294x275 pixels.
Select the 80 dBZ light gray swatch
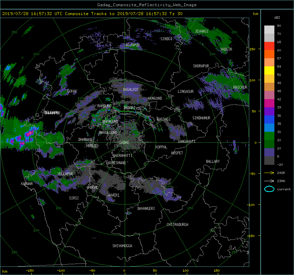269,30
